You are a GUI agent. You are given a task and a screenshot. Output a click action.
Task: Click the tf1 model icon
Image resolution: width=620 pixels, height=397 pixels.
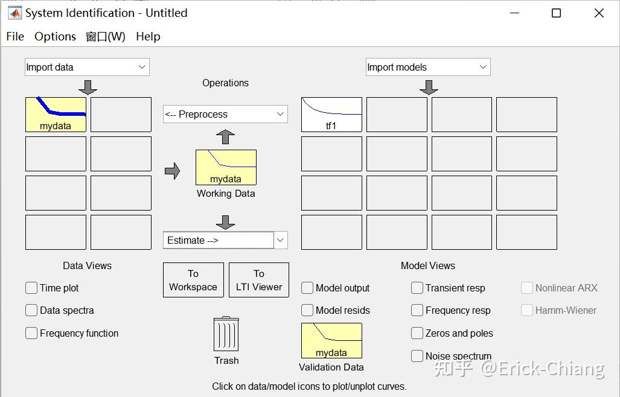(x=331, y=115)
